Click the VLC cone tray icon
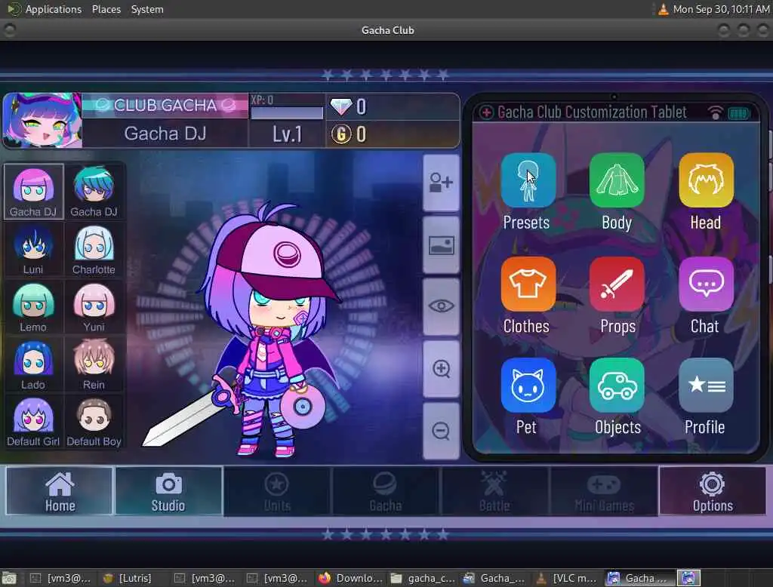The height and width of the screenshot is (587, 773). (x=663, y=9)
